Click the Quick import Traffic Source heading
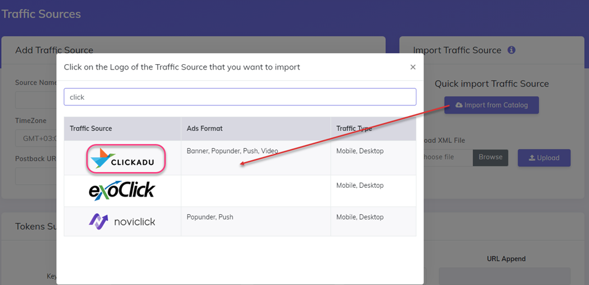This screenshot has height=285, width=589. click(x=492, y=84)
